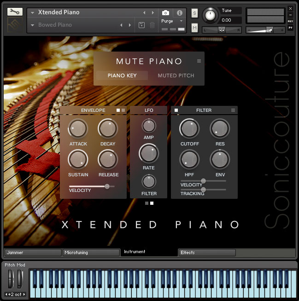The image size is (299, 301).
Task: Click the CUTOFF knob
Action: tap(189, 128)
